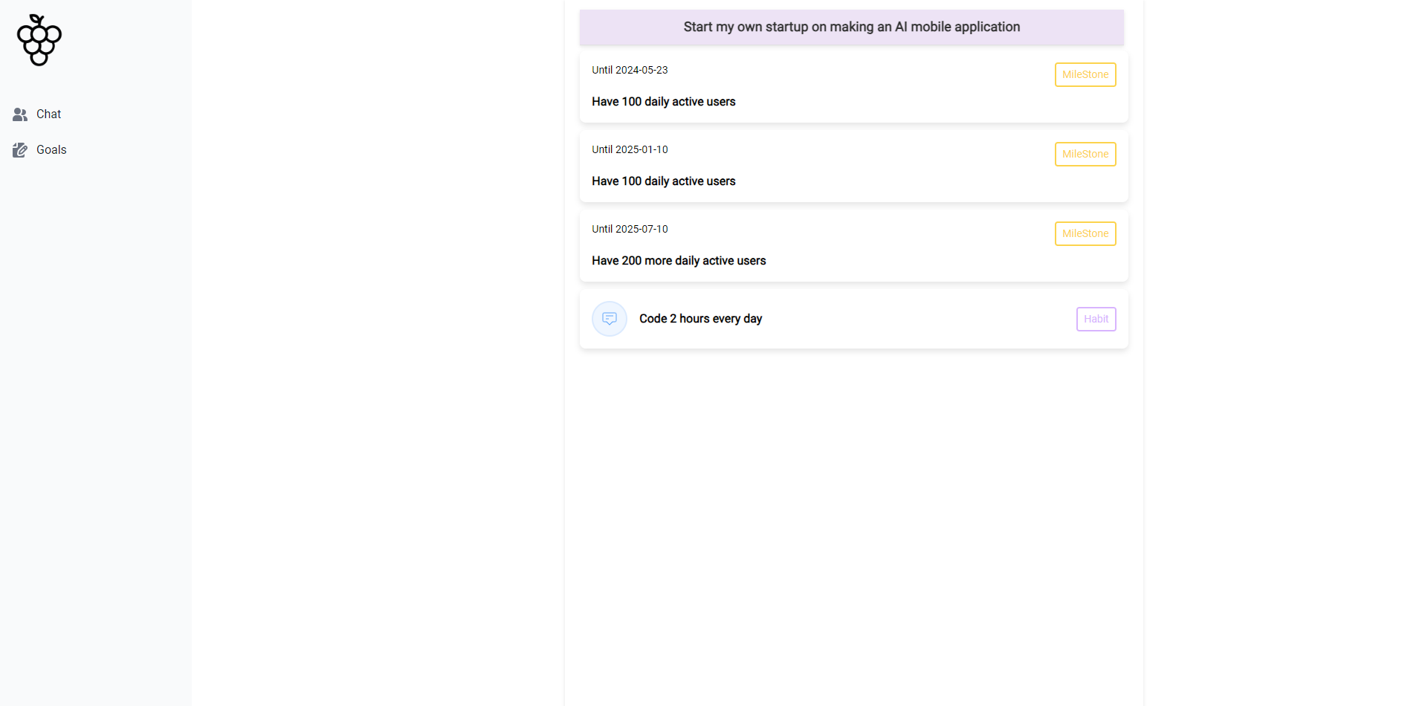Click 'Until 2024-05-23' date text
This screenshot has width=1425, height=706.
coord(630,70)
